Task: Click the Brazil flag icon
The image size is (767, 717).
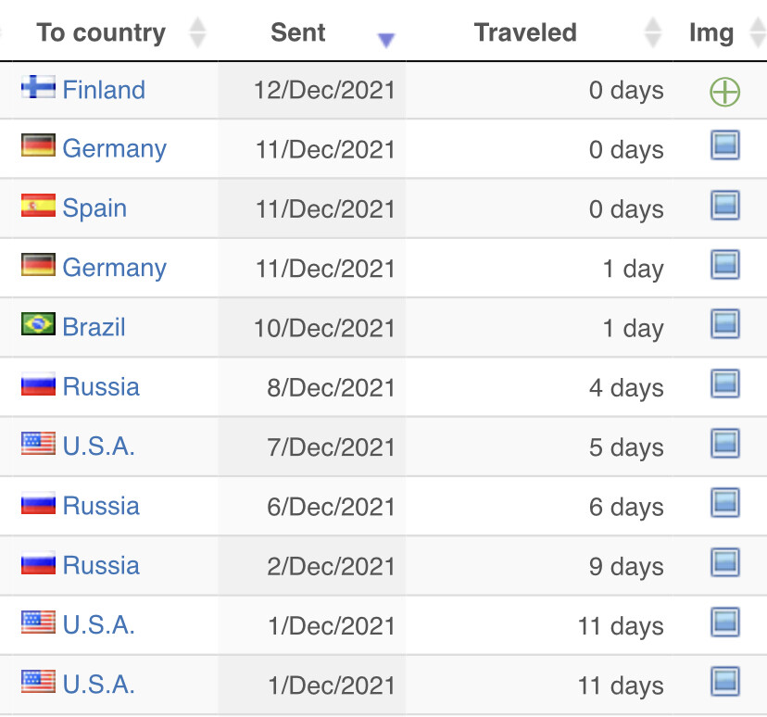Action: [38, 324]
